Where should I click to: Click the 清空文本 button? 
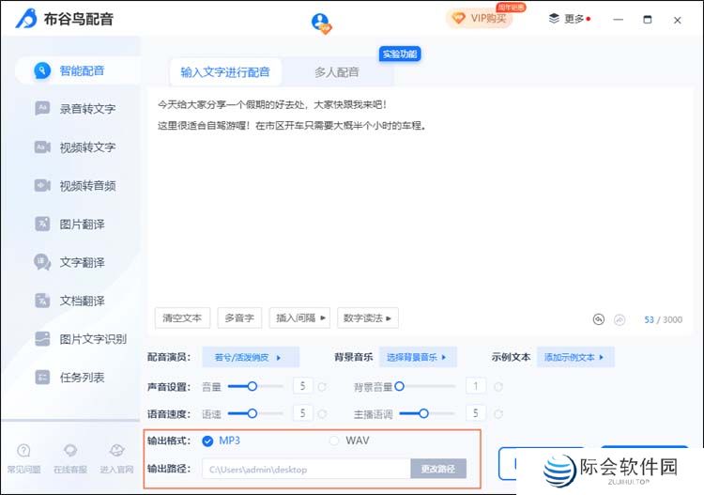[x=182, y=317]
